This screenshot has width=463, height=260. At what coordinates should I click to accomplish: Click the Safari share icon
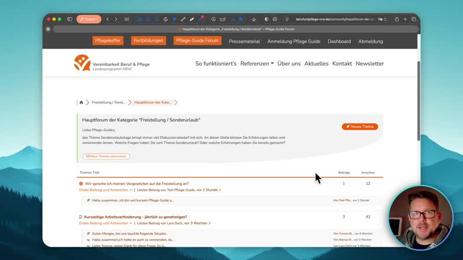coord(395,19)
